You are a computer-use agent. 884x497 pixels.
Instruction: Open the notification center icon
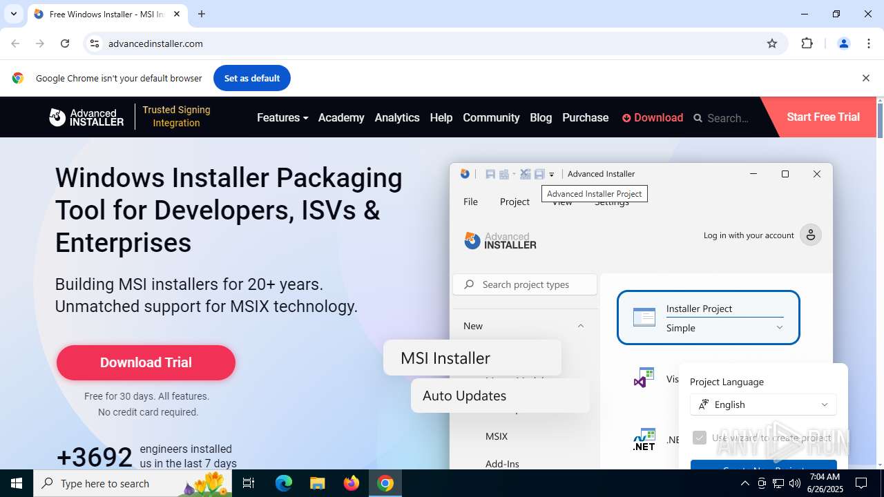[861, 483]
